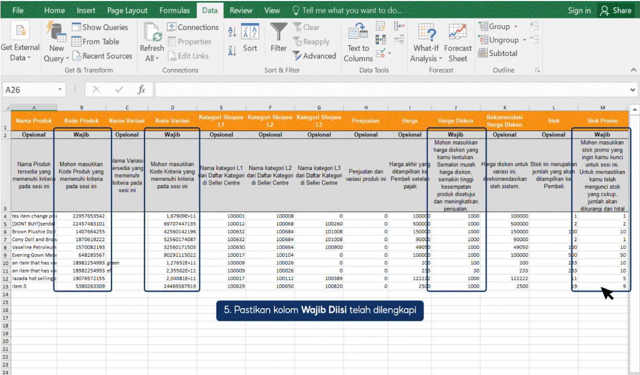The height and width of the screenshot is (375, 640).
Task: Switch to the Insert tab
Action: click(86, 10)
